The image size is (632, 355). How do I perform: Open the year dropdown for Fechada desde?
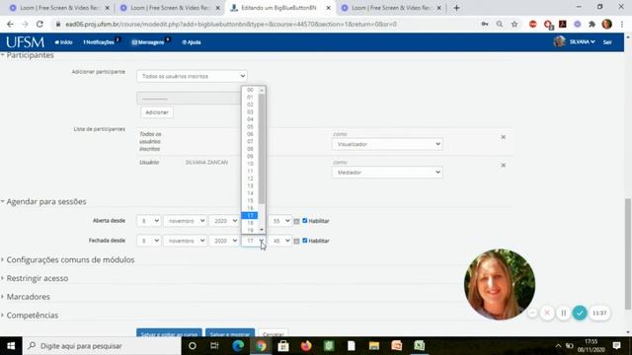(224, 241)
